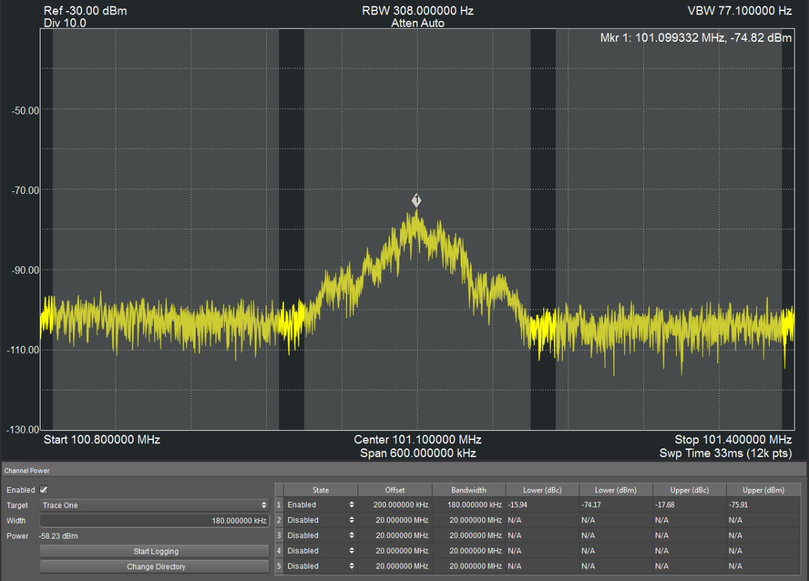
Task: Click the Bandwidth column header
Action: [469, 490]
